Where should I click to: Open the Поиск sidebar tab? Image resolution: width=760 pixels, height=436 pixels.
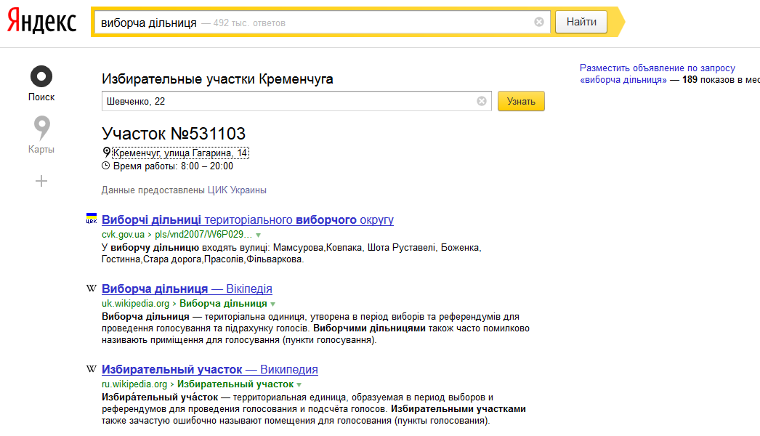coord(41,83)
